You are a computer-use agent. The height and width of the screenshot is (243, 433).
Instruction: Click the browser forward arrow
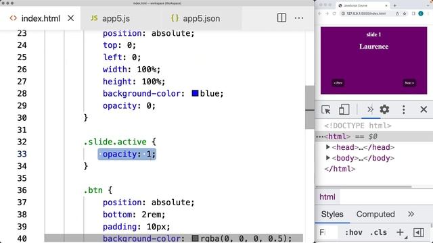click(327, 13)
